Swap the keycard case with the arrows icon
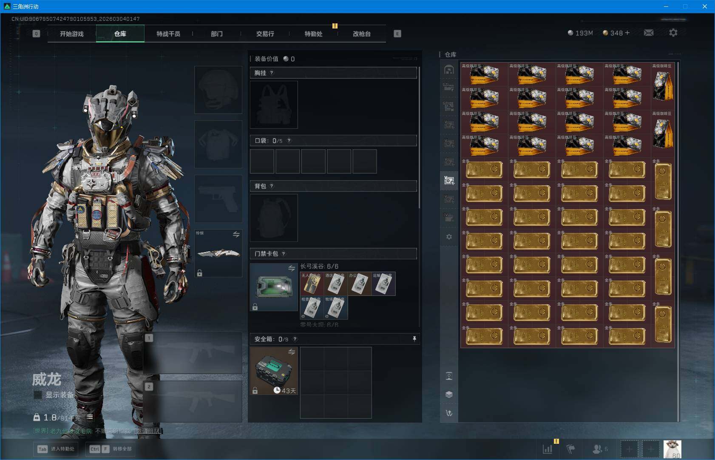Image resolution: width=715 pixels, height=460 pixels. (292, 268)
